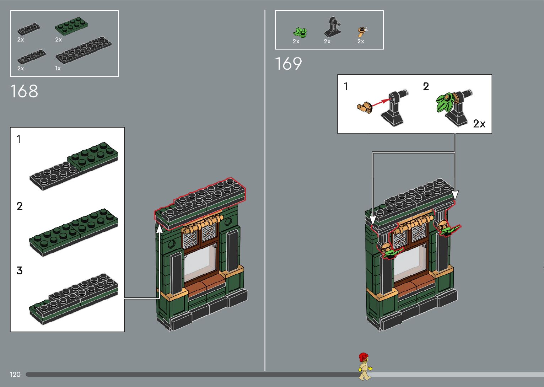Viewport: 544px width, 387px height.
Task: Open sub-step 3 stacked plate assembly image
Action: pyautogui.click(x=74, y=298)
